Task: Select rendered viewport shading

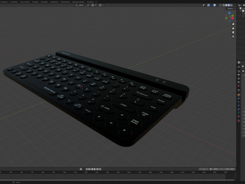Action: pyautogui.click(x=231, y=5)
